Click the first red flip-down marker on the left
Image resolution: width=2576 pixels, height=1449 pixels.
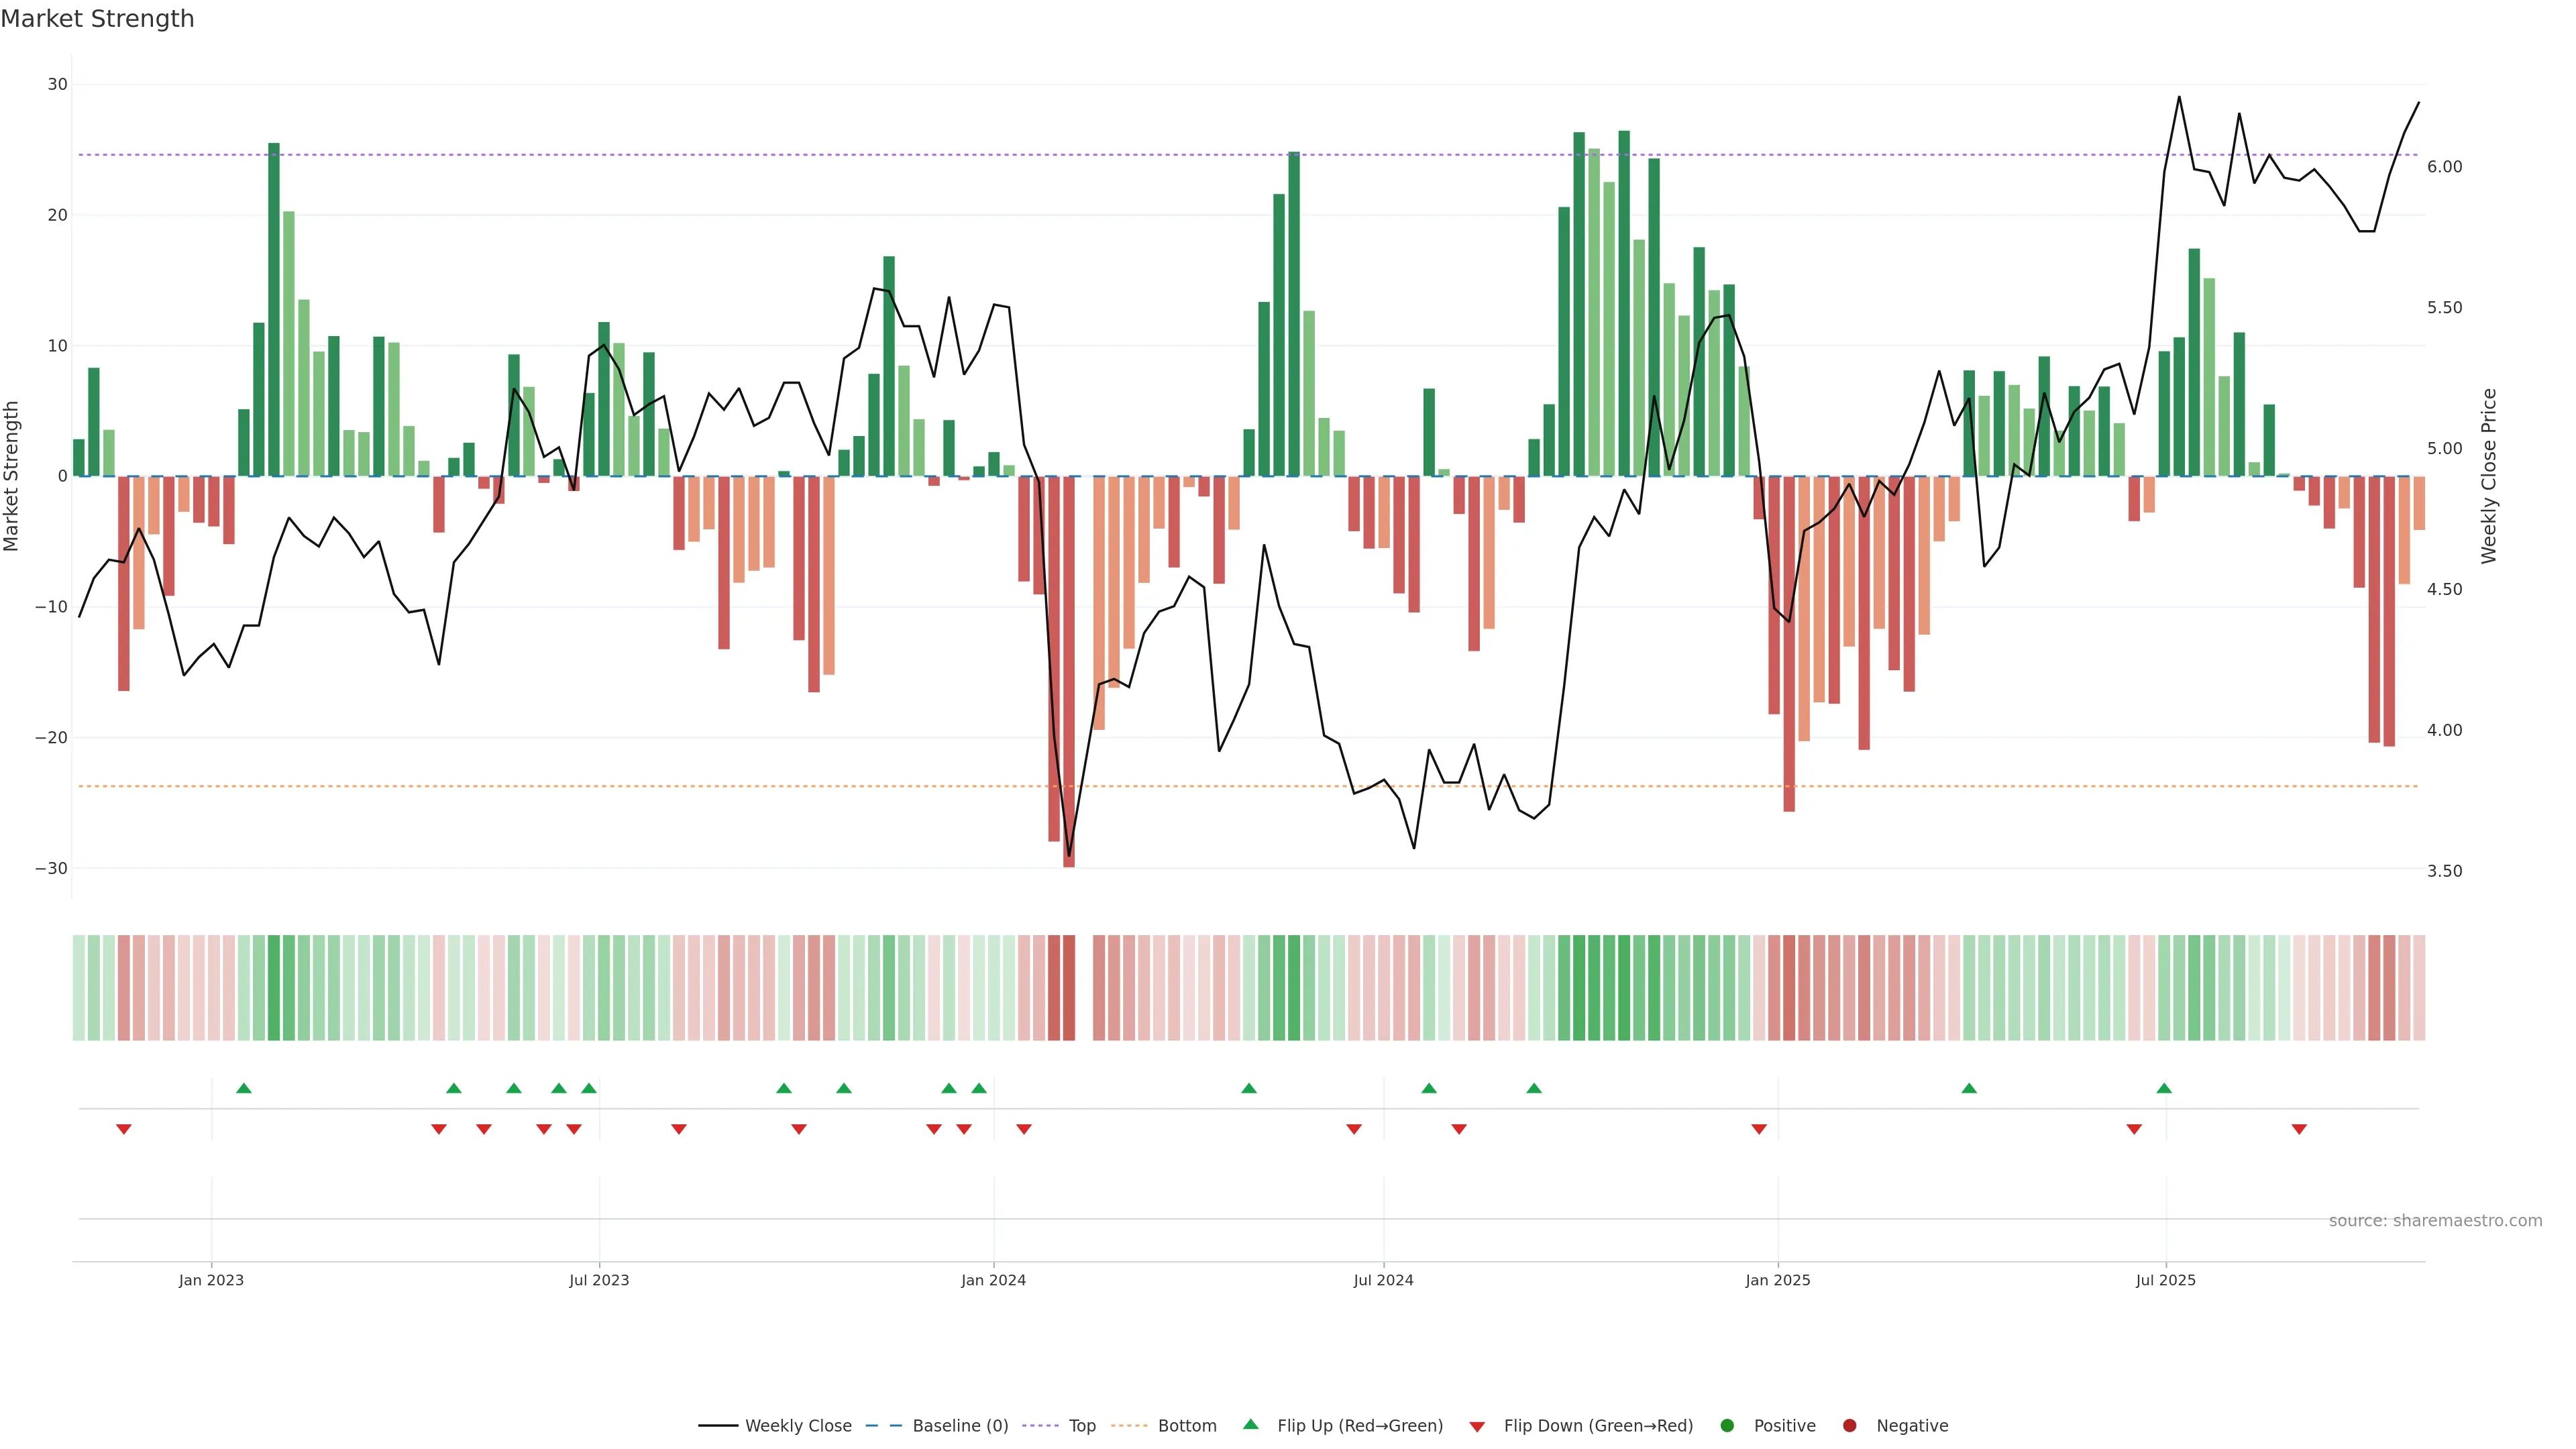point(124,1129)
